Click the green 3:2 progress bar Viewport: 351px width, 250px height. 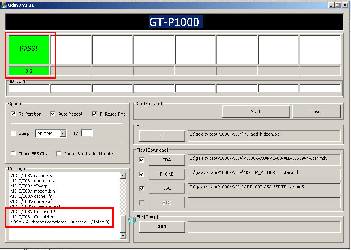pyautogui.click(x=29, y=71)
